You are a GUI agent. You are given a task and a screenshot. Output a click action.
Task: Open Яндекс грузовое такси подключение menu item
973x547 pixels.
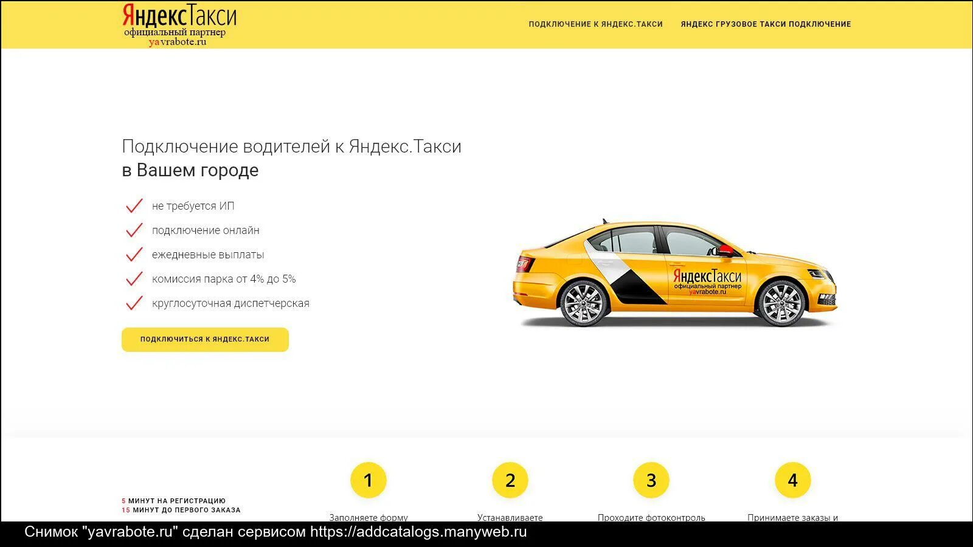coord(766,24)
